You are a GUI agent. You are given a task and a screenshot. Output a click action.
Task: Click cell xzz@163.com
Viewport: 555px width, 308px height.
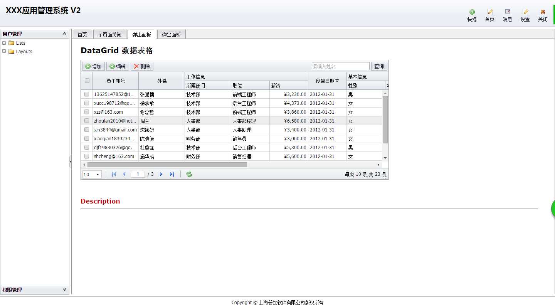tap(115, 112)
